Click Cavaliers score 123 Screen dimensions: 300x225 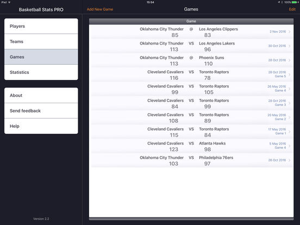tap(174, 149)
